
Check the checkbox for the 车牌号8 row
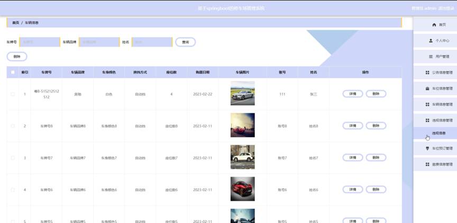(x=13, y=126)
